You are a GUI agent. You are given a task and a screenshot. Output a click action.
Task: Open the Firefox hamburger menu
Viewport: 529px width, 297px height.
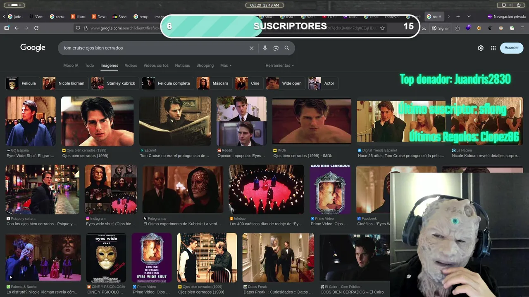click(523, 28)
